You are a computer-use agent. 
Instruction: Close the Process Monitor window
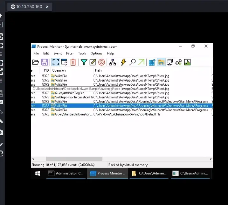[206, 46]
